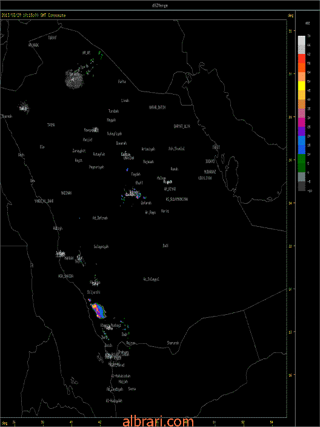The image size is (320, 427).
Task: Click the red 62 dBZ legend swatch
Action: click(301, 59)
